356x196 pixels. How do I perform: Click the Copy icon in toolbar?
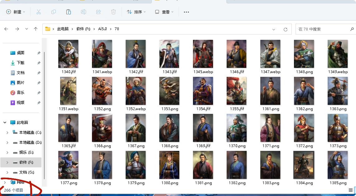(54, 12)
